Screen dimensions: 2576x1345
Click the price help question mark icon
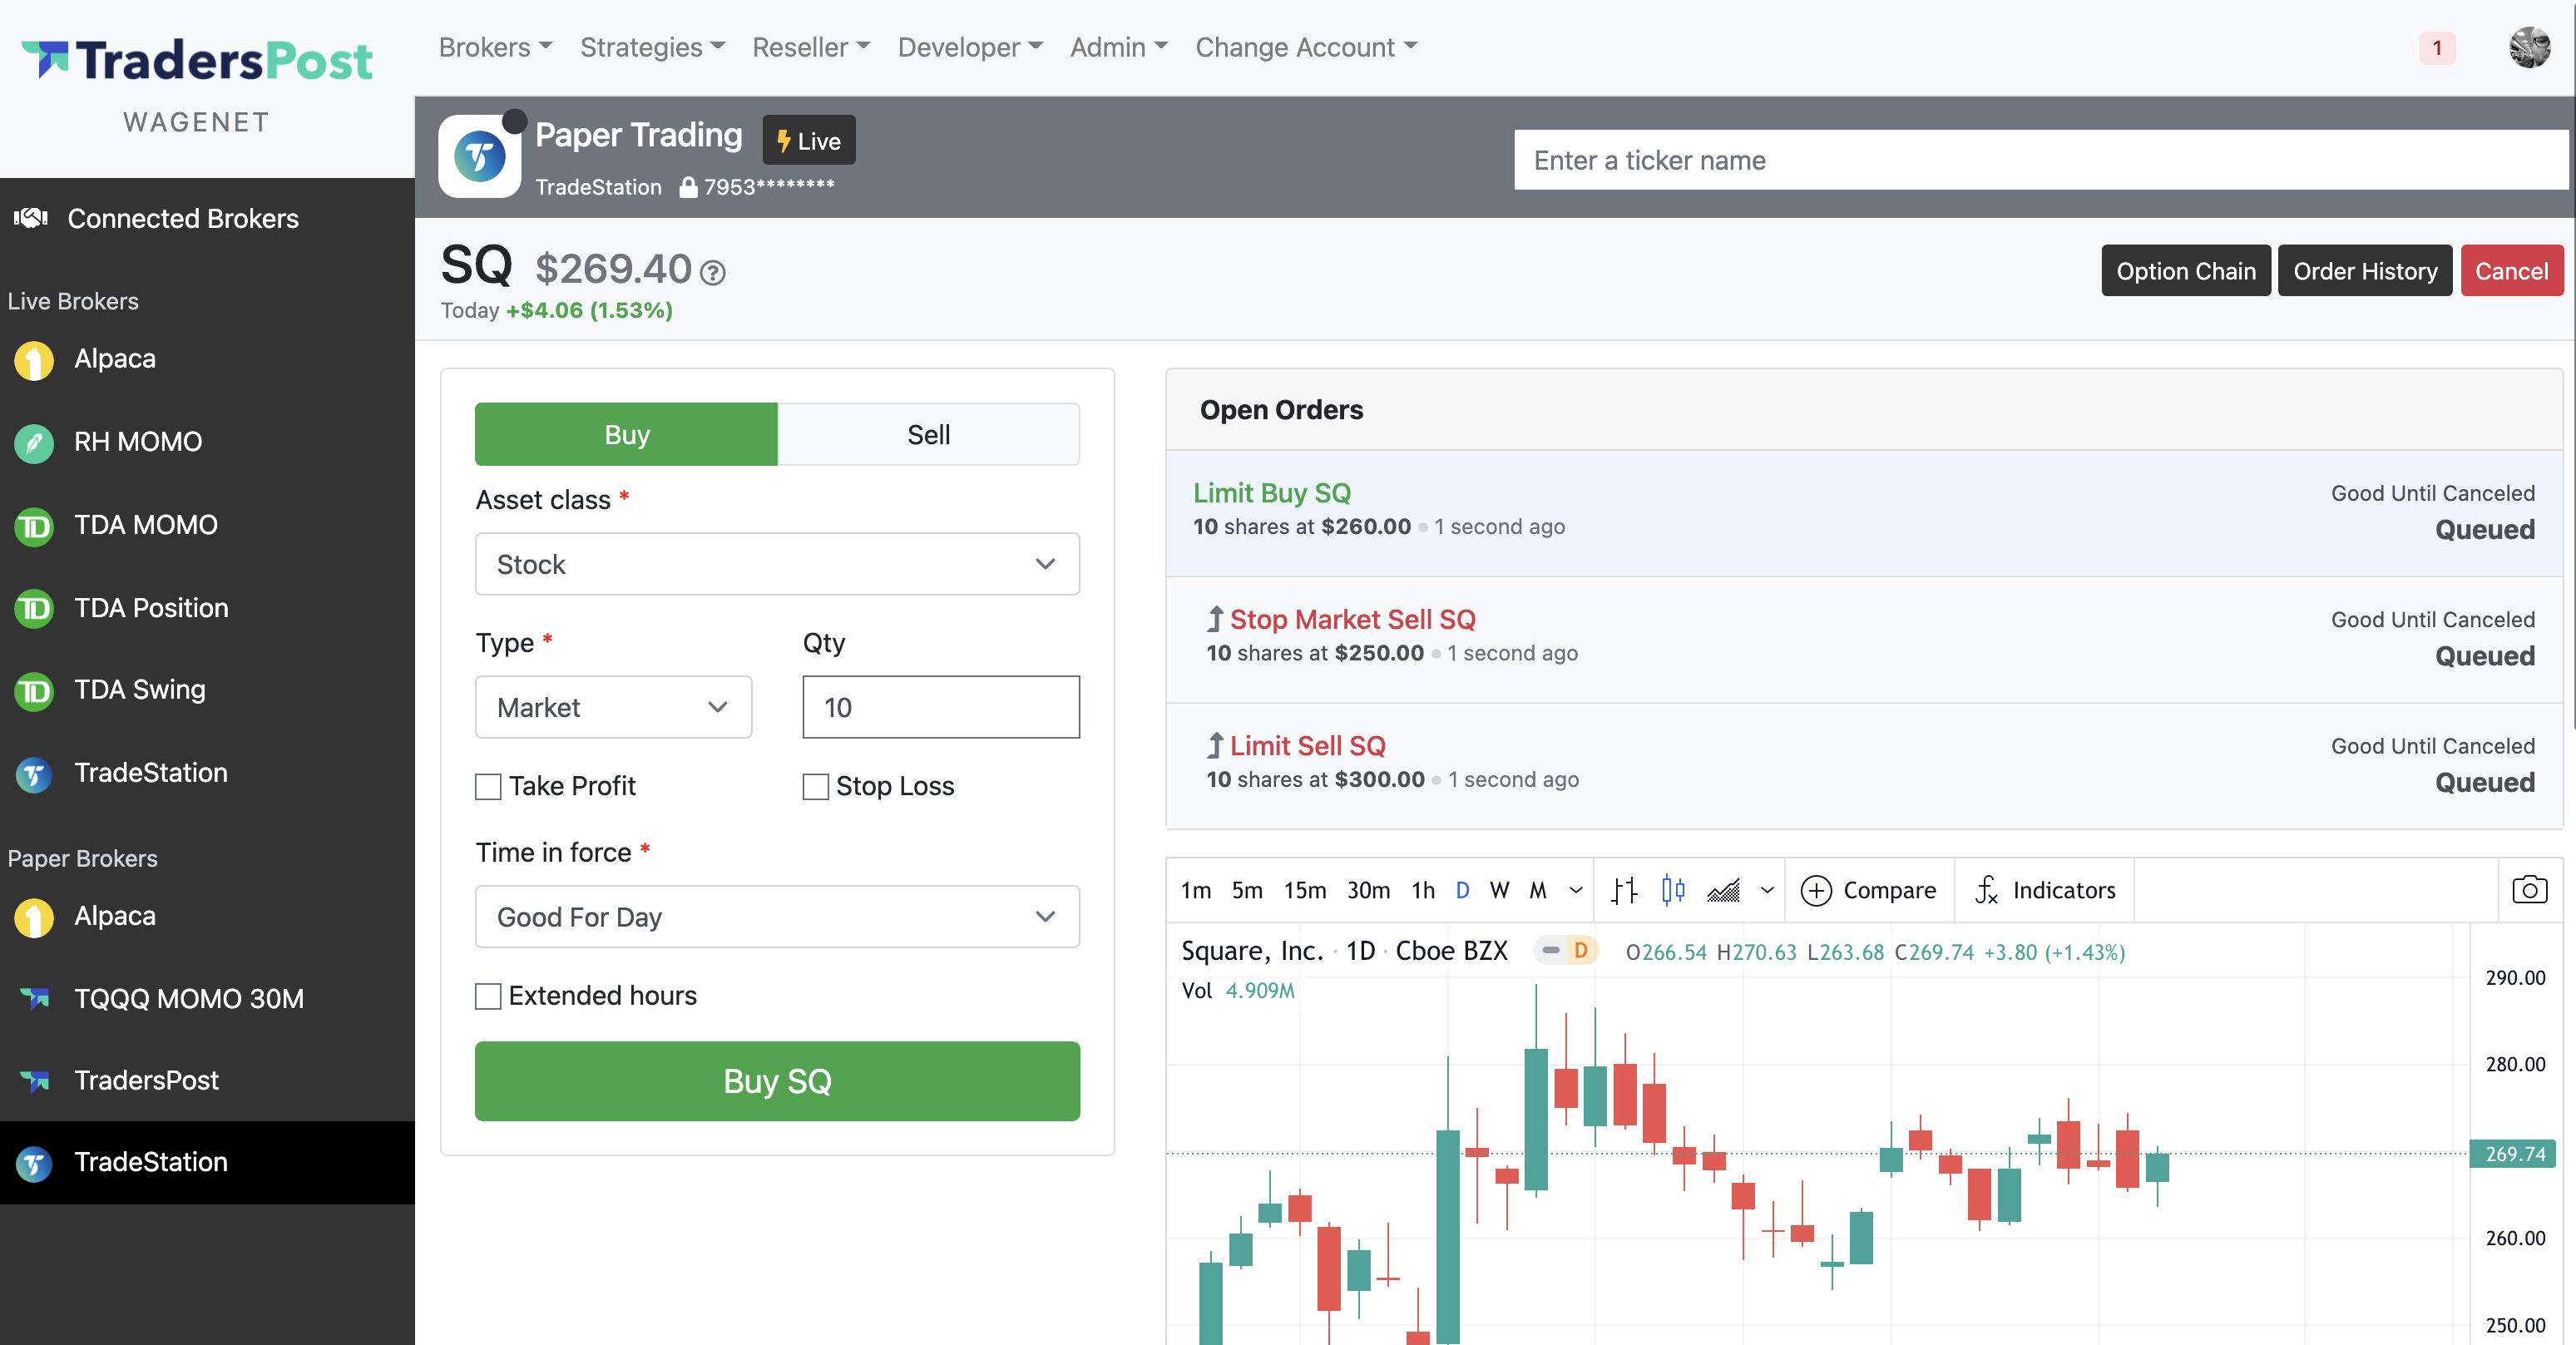pyautogui.click(x=713, y=272)
